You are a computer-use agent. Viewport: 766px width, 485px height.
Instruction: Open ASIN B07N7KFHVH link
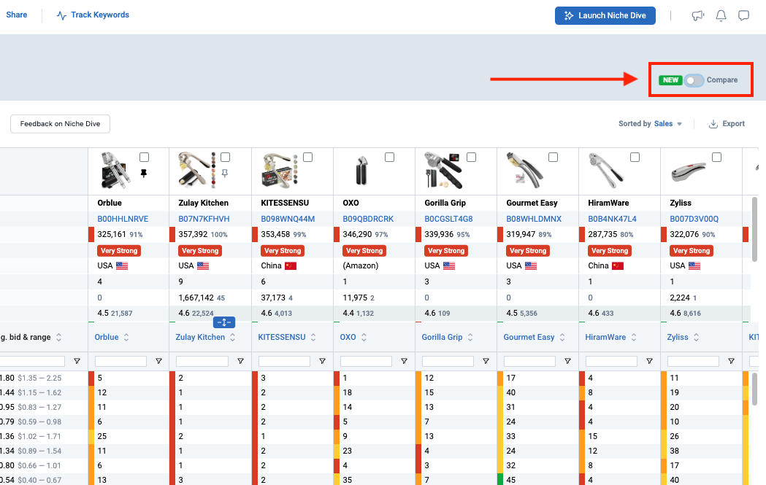click(x=204, y=219)
